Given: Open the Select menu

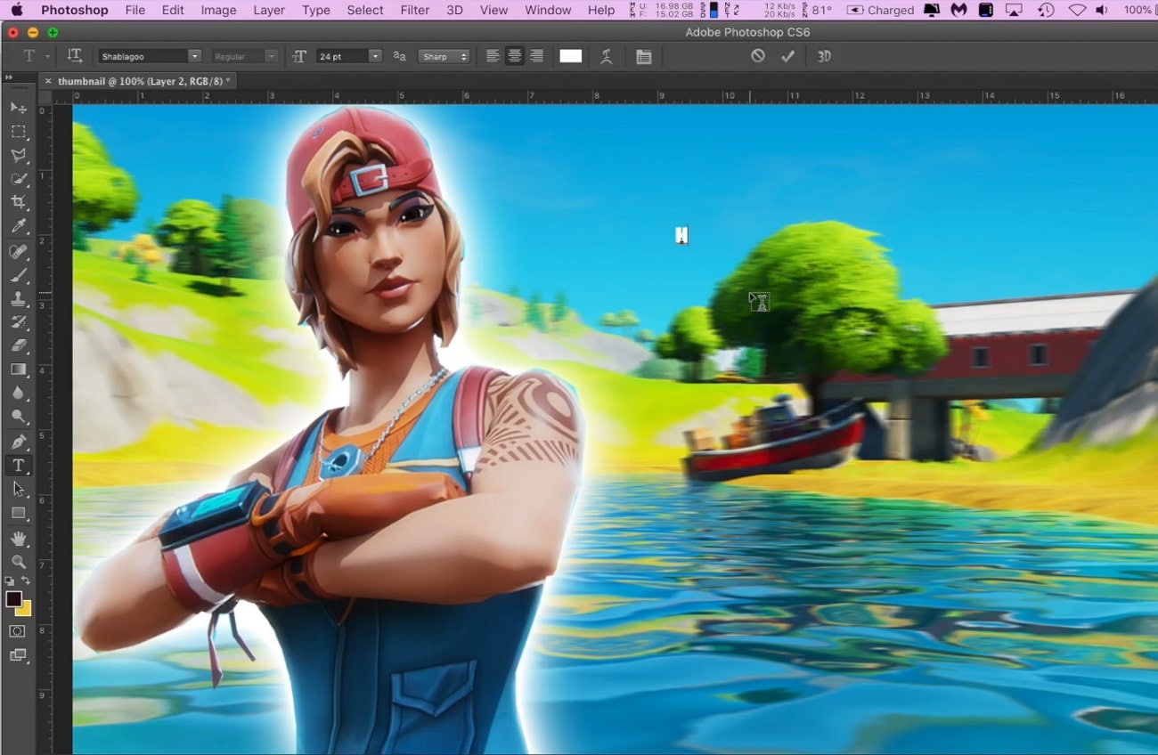Looking at the screenshot, I should click(365, 10).
